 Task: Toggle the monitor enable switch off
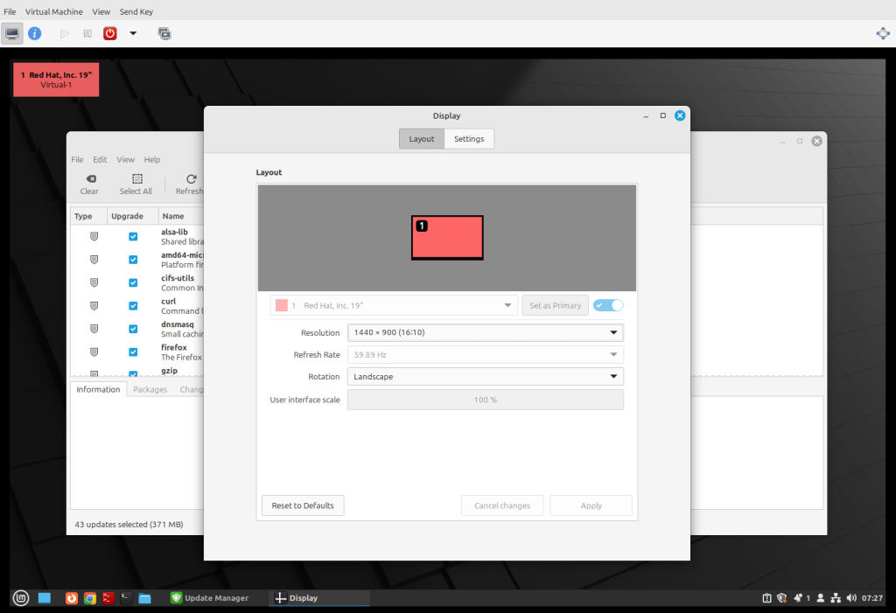tap(608, 306)
